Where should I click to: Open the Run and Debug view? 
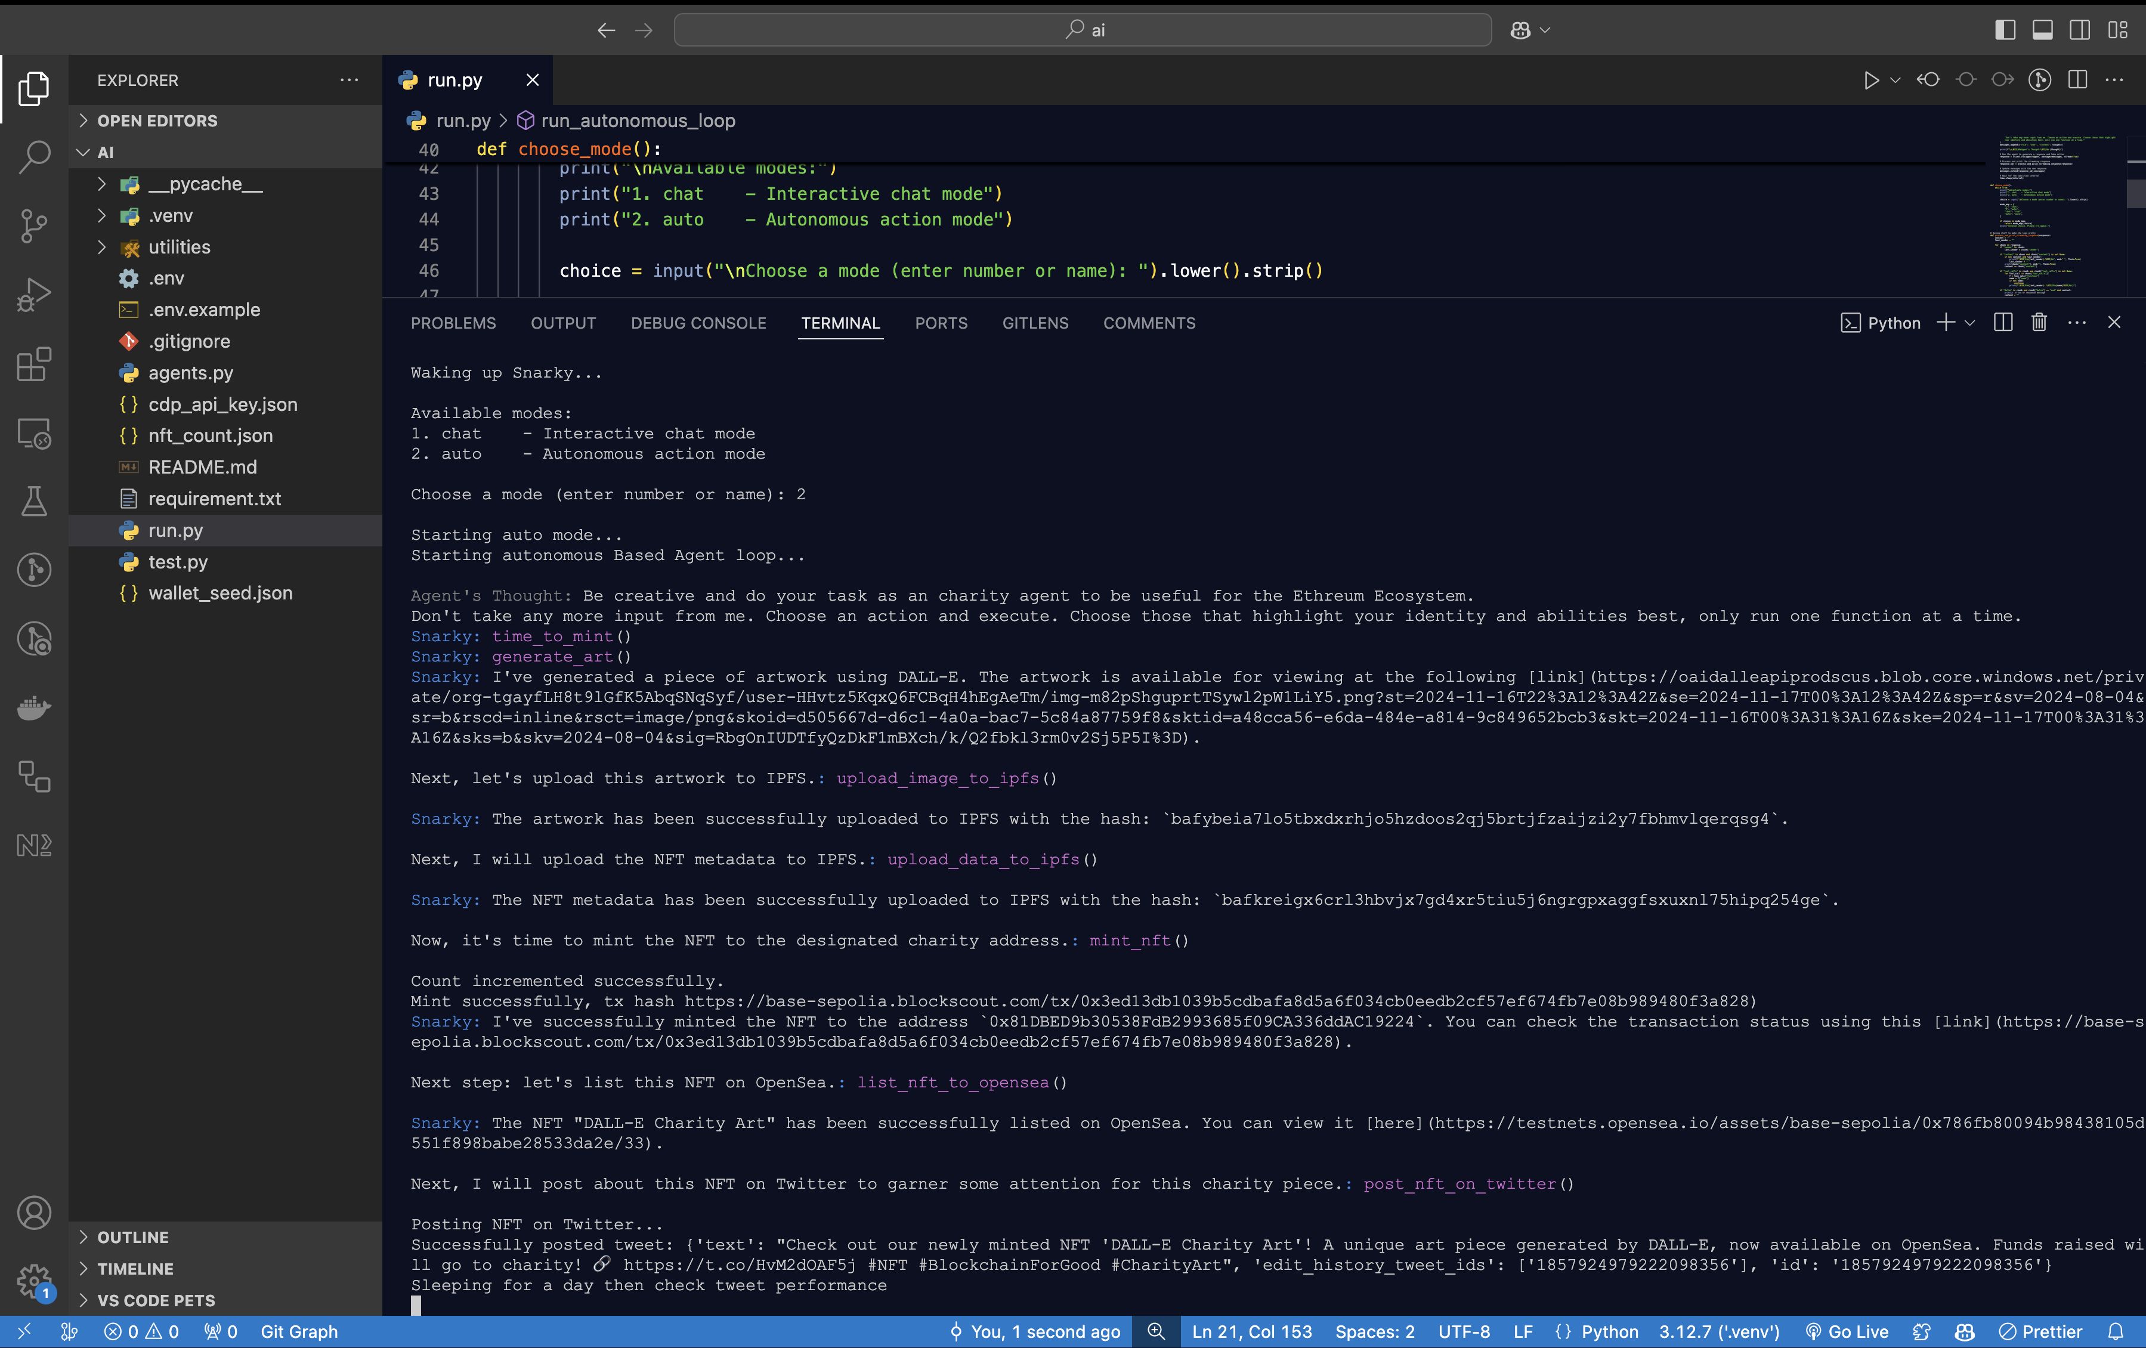click(34, 295)
